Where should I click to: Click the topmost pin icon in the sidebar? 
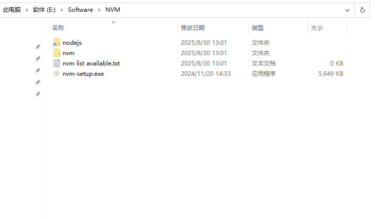click(37, 47)
